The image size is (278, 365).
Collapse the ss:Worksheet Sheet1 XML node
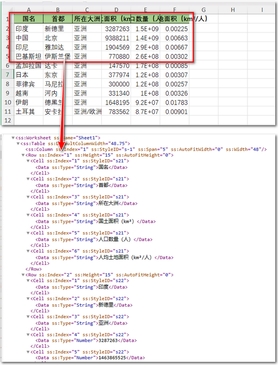pyautogui.click(x=13, y=138)
